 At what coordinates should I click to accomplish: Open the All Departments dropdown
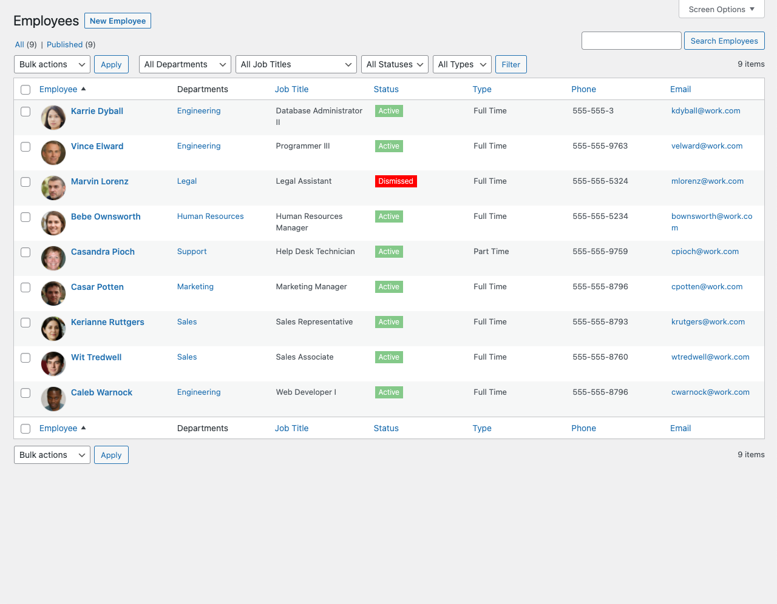(x=185, y=64)
